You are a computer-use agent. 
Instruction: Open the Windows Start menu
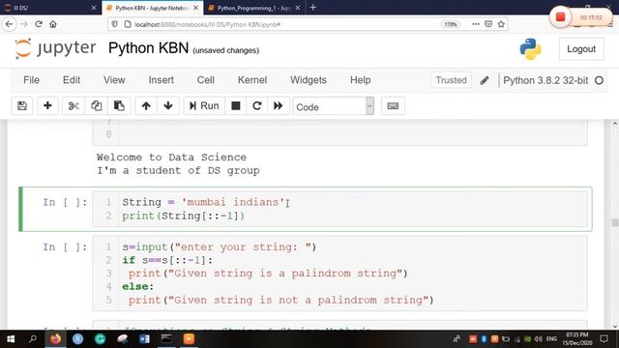(11, 339)
